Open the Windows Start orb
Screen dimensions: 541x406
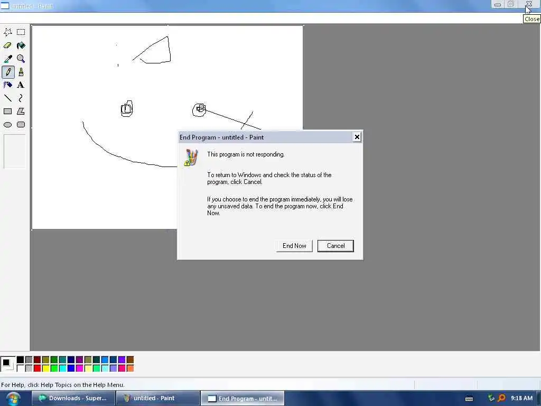pyautogui.click(x=13, y=399)
